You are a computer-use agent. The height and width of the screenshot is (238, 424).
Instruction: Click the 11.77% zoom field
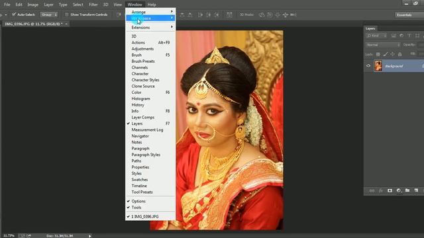[9, 236]
